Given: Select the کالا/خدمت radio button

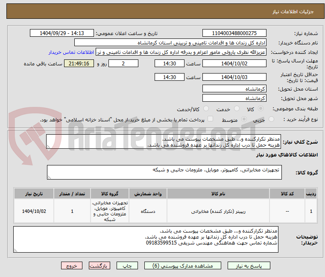Looking at the screenshot, I should pos(206,109).
